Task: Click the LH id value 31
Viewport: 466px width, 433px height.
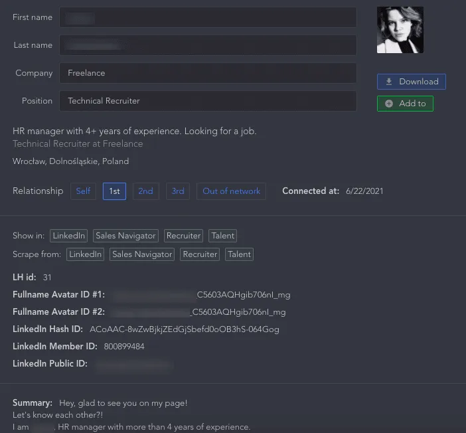Action: 47,278
